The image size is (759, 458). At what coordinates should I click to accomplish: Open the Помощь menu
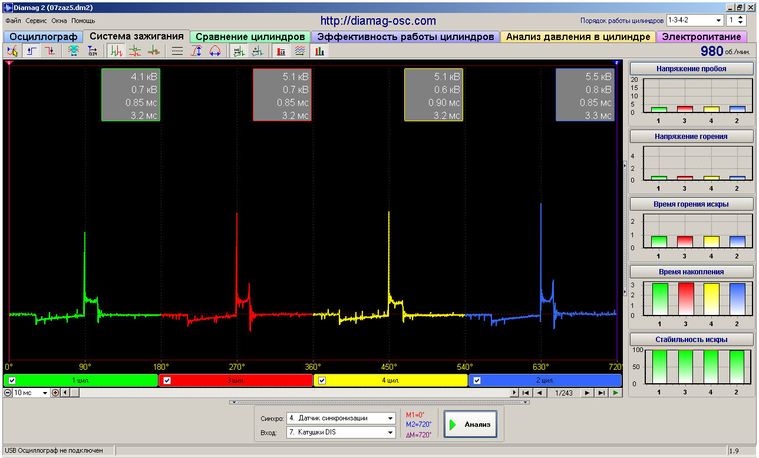pos(83,21)
